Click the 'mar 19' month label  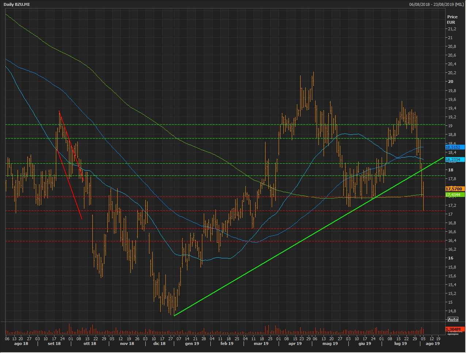pyautogui.click(x=261, y=343)
